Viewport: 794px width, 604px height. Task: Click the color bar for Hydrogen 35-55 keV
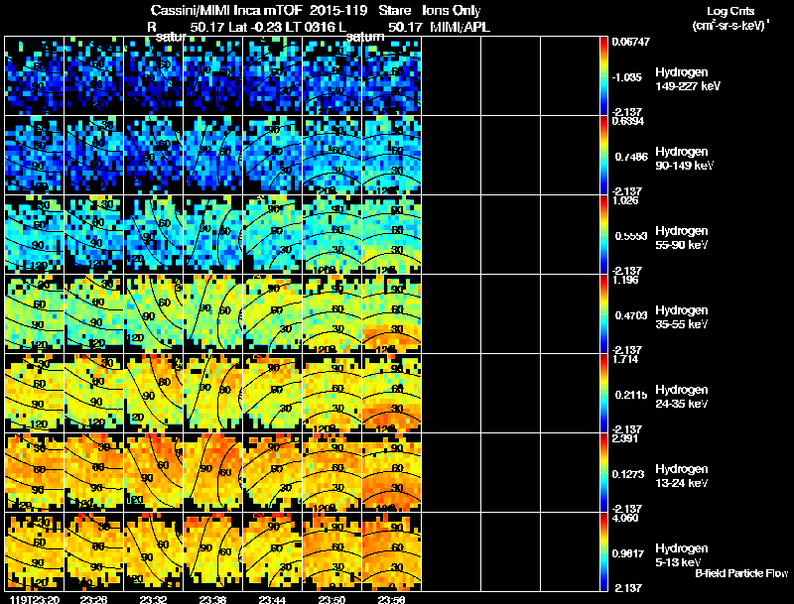603,314
